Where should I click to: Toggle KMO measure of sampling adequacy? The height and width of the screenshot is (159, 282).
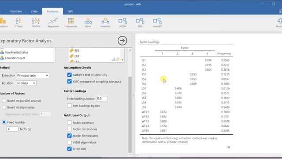click(69, 81)
